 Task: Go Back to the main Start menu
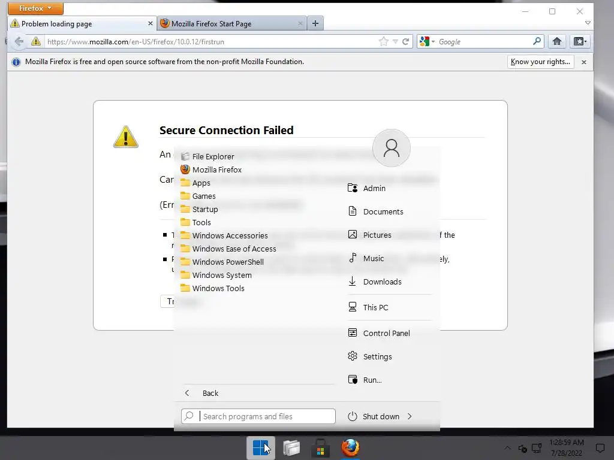coord(201,393)
